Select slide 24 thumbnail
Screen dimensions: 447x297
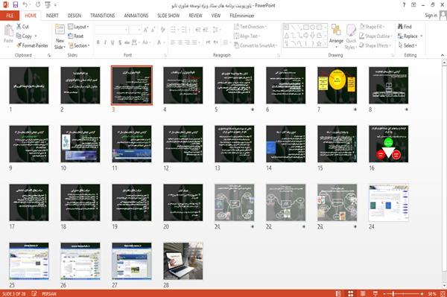tap(388, 202)
